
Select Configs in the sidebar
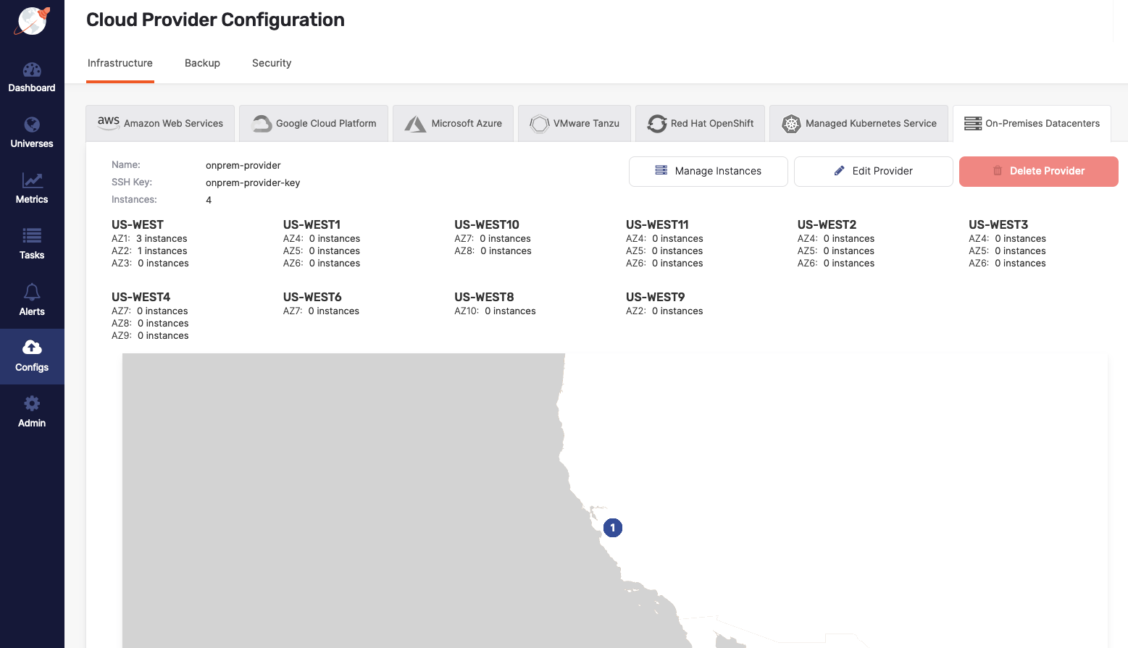[32, 356]
